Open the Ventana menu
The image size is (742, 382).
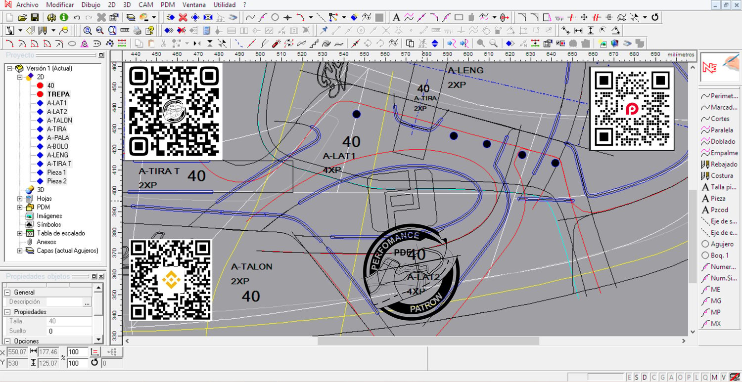click(194, 4)
